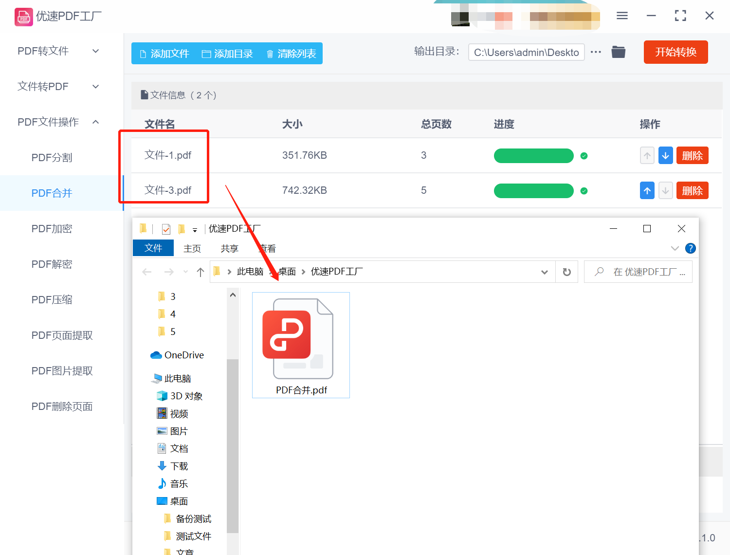This screenshot has width=730, height=555.
Task: Delete 文件-3.pdf from the list
Action: coord(692,191)
